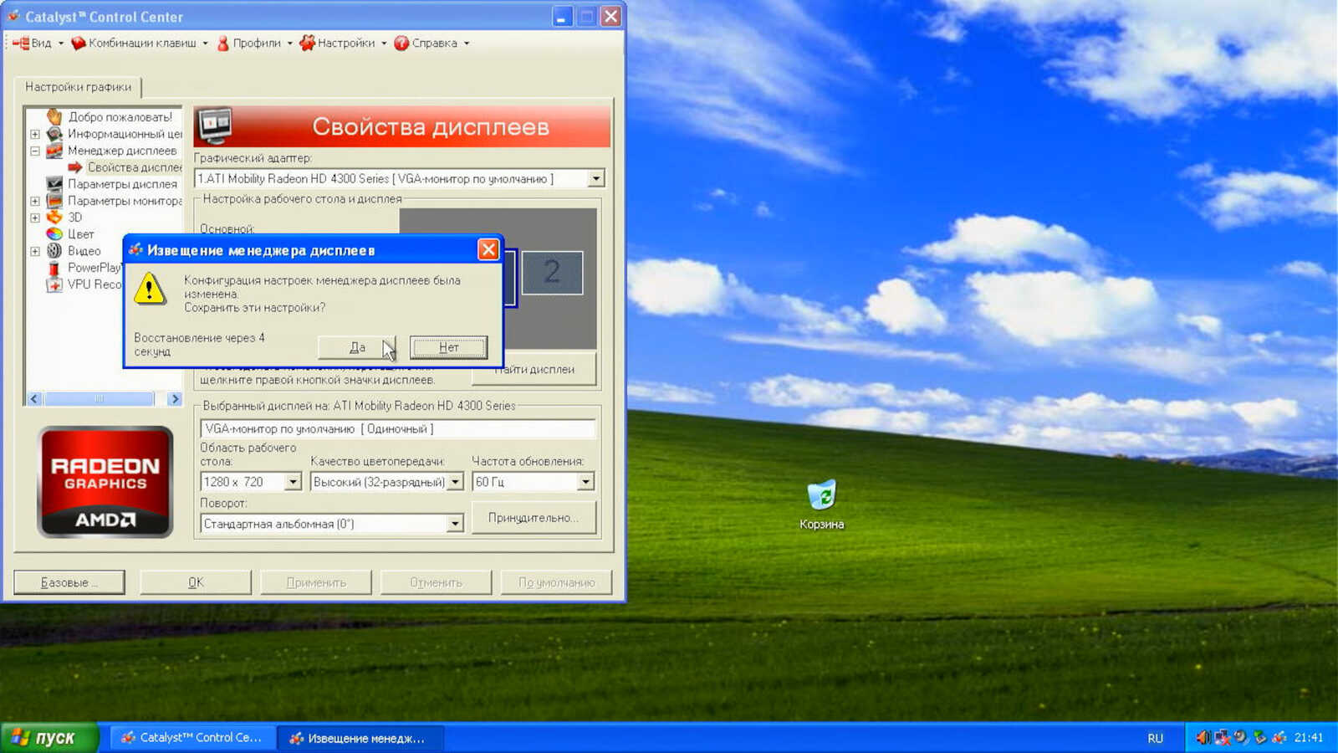Select the Параметры монитора tree icon
This screenshot has height=753, width=1338.
point(54,201)
